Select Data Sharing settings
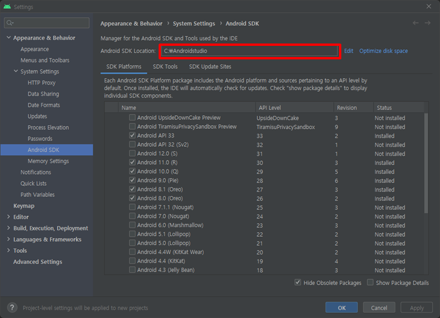 [x=43, y=93]
